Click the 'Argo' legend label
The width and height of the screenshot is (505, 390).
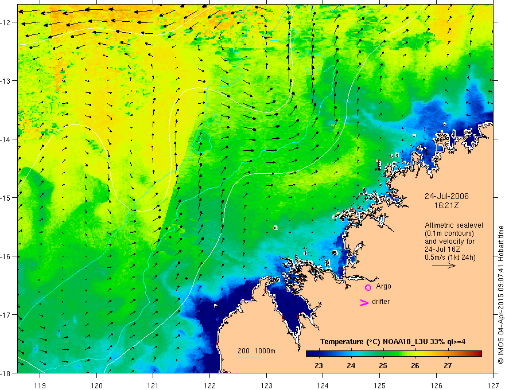pyautogui.click(x=383, y=286)
